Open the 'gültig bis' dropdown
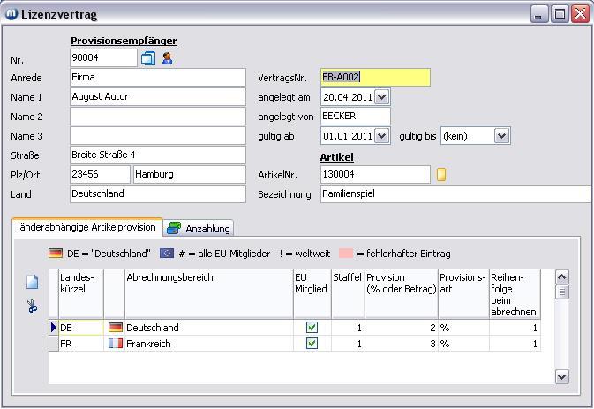The width and height of the screenshot is (594, 409). [501, 136]
